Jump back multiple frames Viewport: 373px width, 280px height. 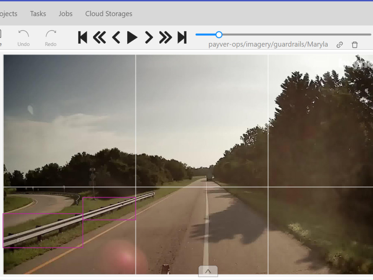coord(99,37)
